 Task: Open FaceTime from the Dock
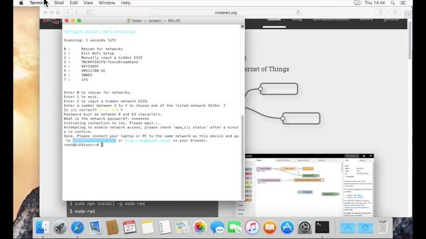(234, 227)
